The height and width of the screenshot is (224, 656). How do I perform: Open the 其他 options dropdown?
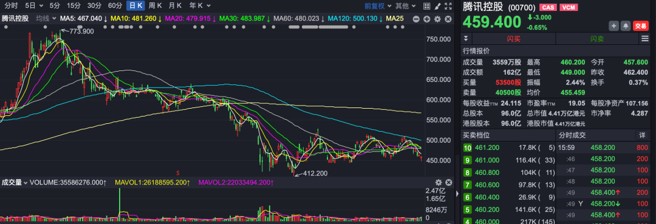406,6
